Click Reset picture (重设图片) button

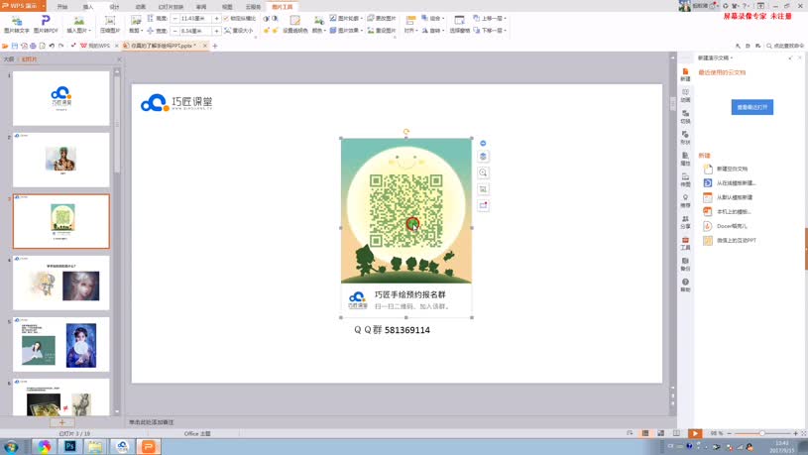click(382, 31)
